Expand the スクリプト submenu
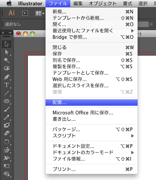Screen dimensions: 156x180 (x=91, y=136)
